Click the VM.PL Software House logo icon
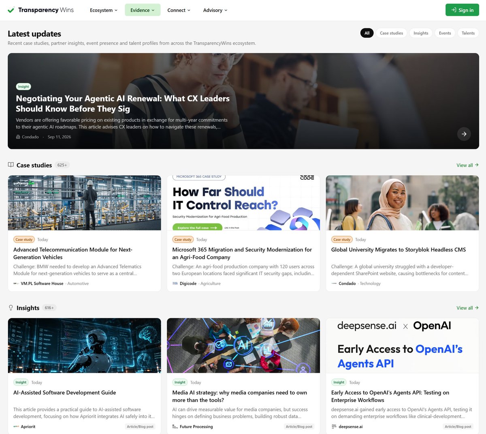This screenshot has height=434, width=486. pyautogui.click(x=16, y=284)
